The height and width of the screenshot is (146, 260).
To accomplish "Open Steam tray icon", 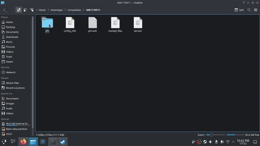I will pyautogui.click(x=205, y=142).
